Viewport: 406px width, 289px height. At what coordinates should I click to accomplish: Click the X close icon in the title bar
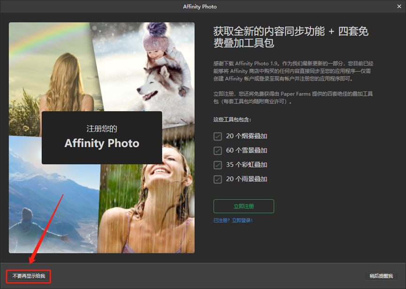(399, 6)
